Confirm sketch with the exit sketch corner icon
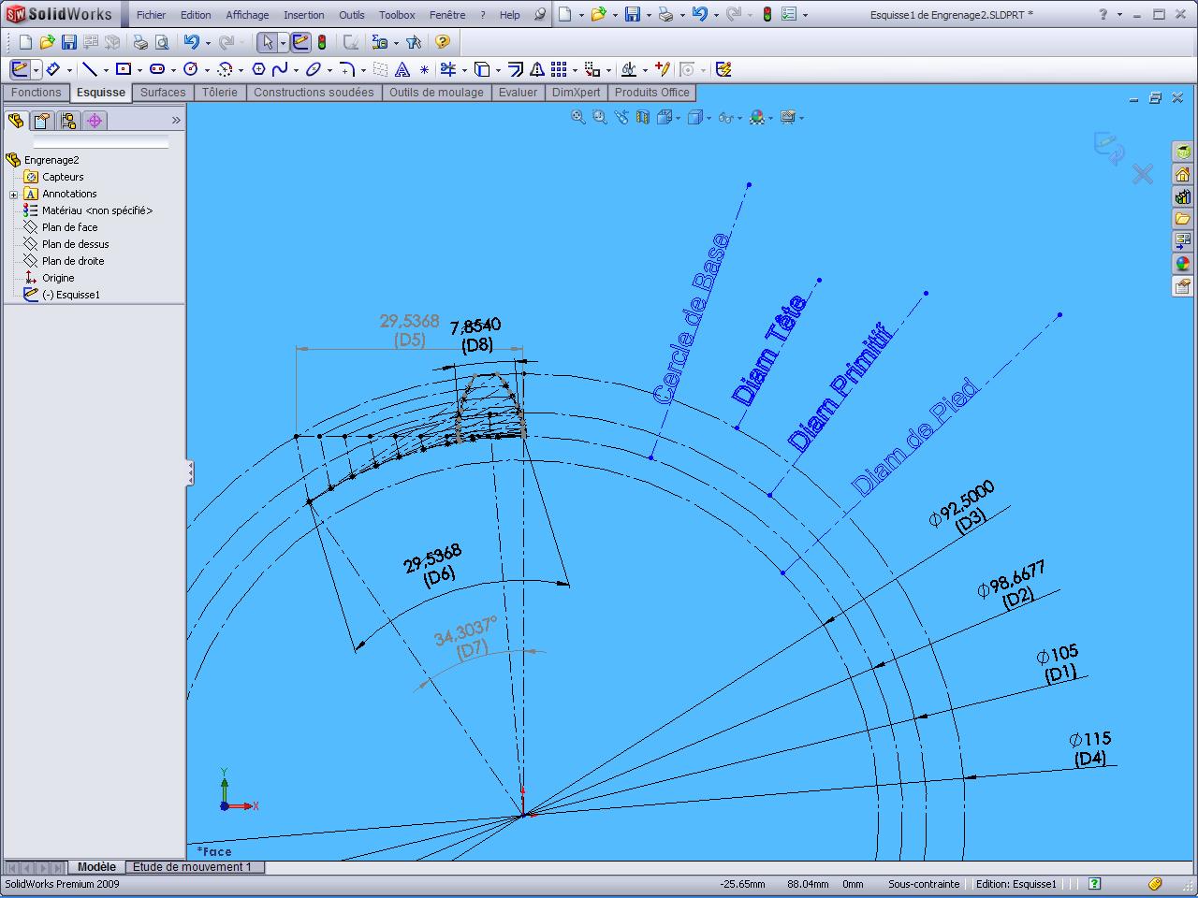This screenshot has width=1198, height=898. (1109, 148)
